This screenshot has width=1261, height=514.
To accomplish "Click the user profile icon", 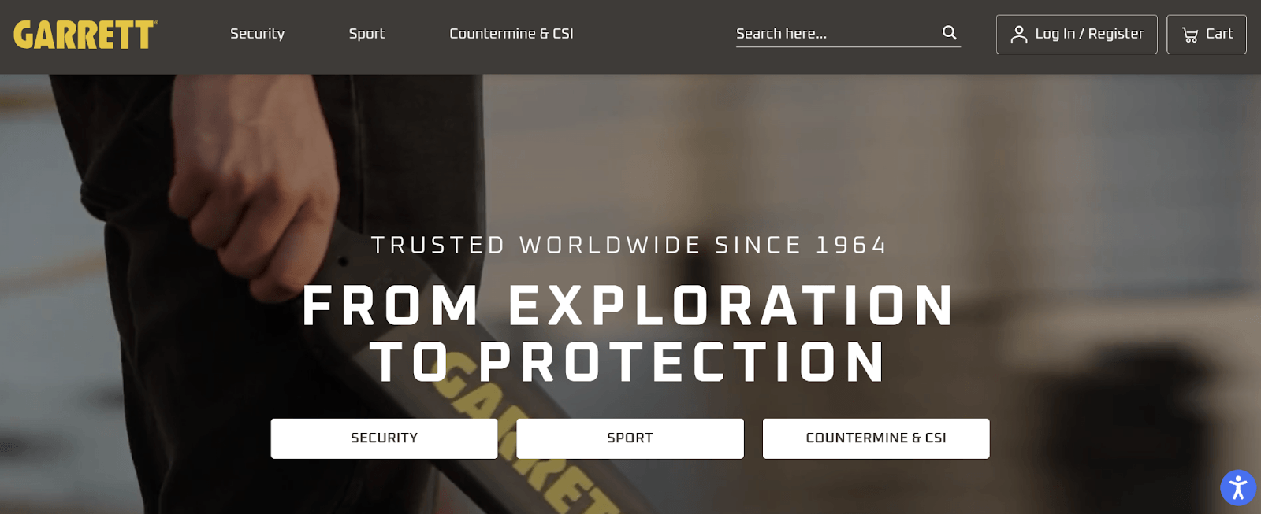I will point(1018,35).
